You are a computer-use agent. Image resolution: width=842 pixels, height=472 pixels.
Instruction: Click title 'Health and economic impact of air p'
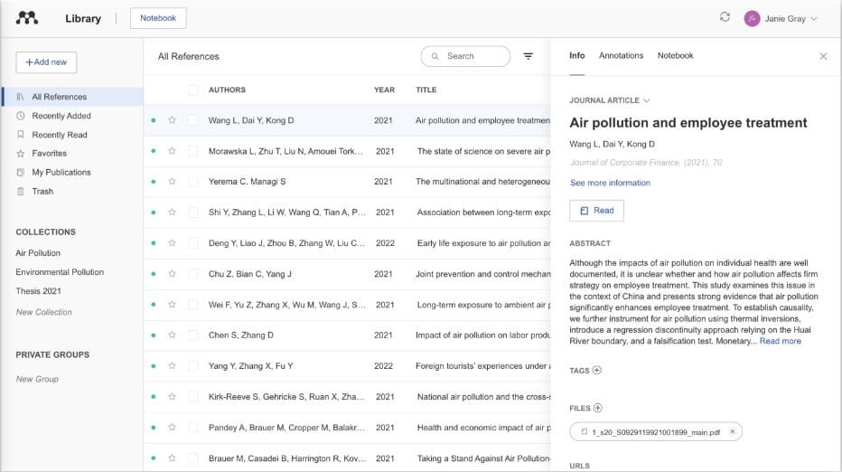(483, 428)
